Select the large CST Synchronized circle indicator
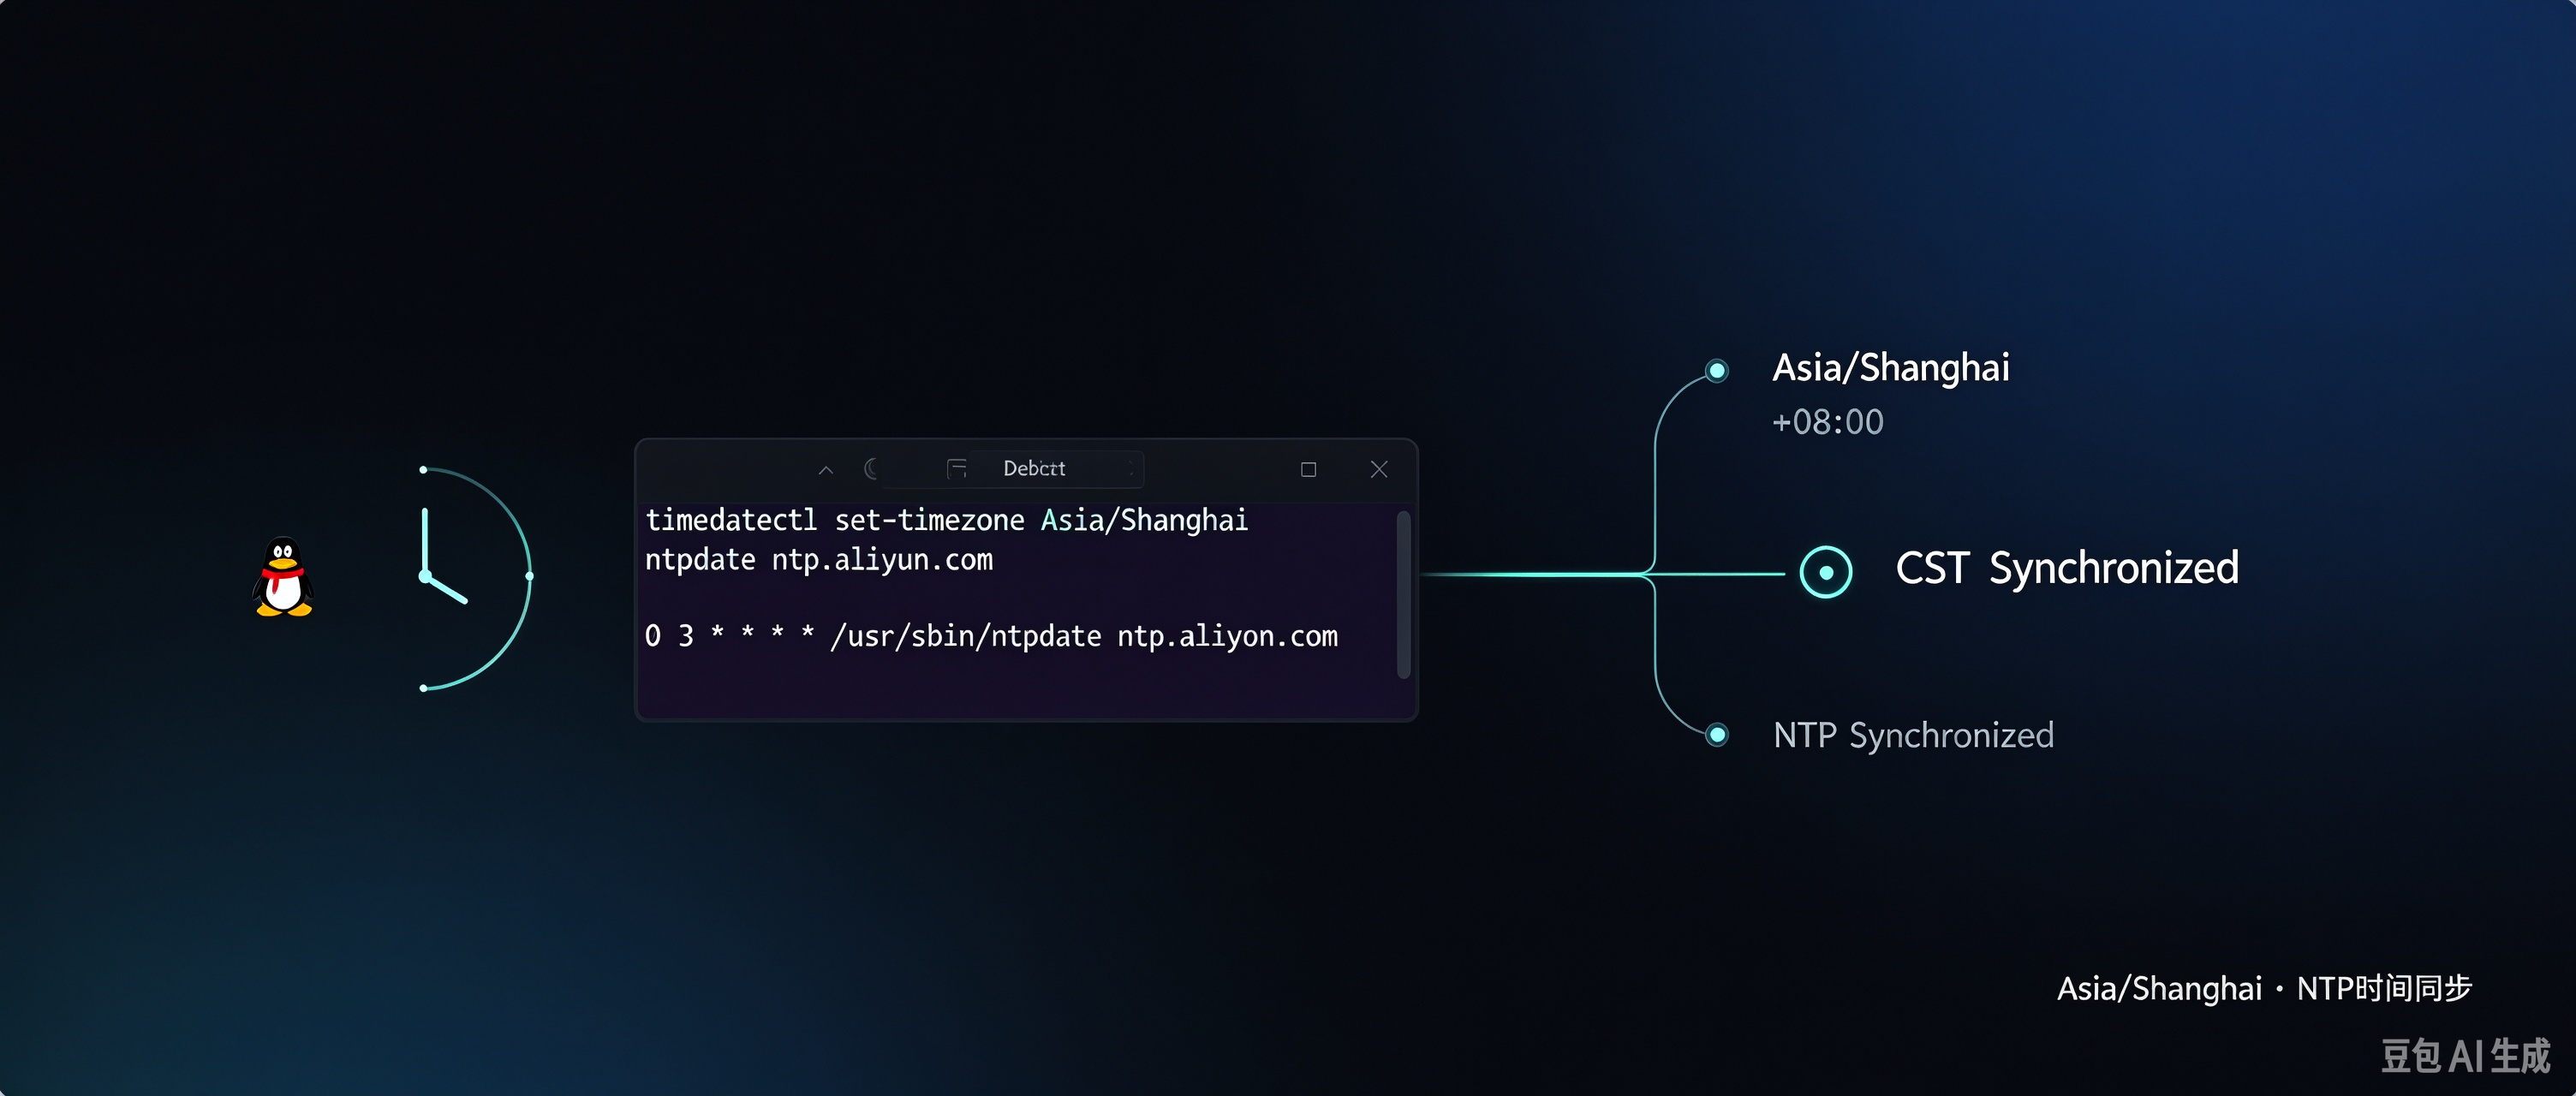The width and height of the screenshot is (2576, 1096). 1826,572
